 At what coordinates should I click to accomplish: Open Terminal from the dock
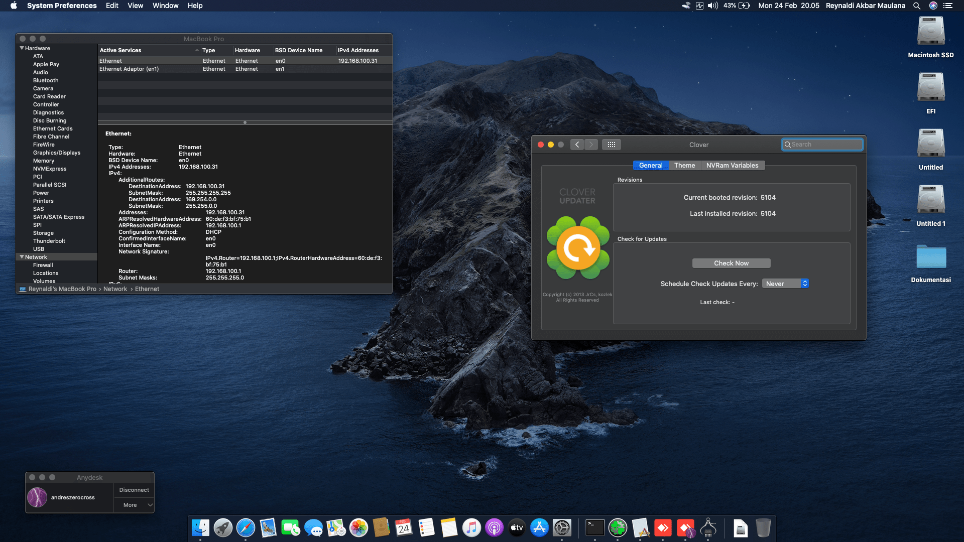595,528
